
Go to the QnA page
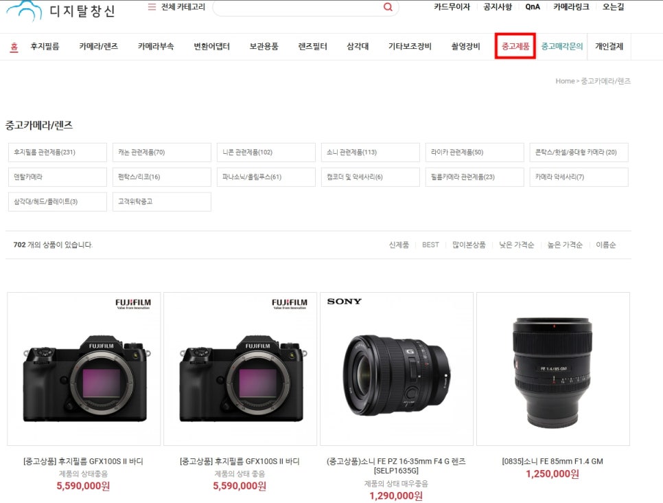[x=533, y=7]
